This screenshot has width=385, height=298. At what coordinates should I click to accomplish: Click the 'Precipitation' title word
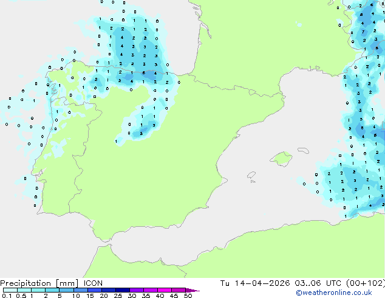tap(26, 283)
